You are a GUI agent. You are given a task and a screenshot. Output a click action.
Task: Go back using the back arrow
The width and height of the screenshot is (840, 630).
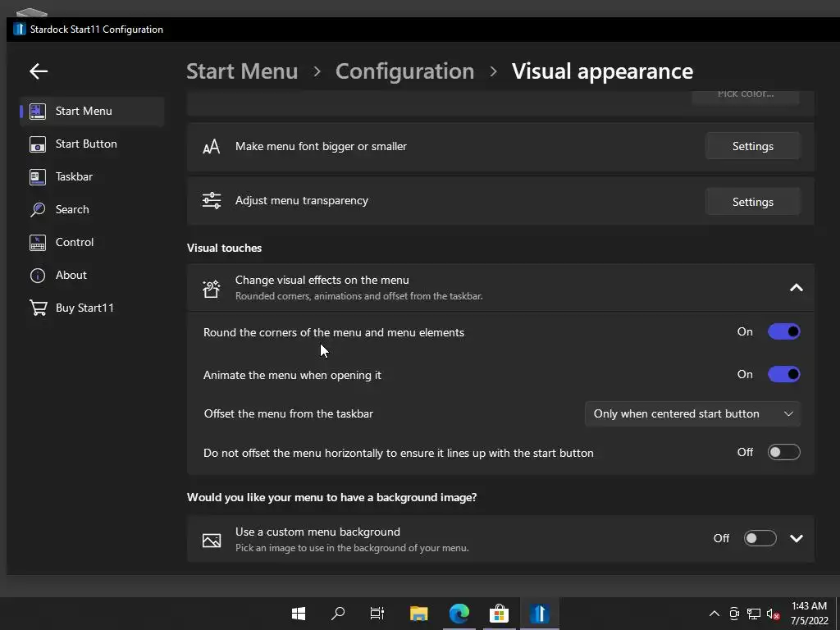click(39, 71)
